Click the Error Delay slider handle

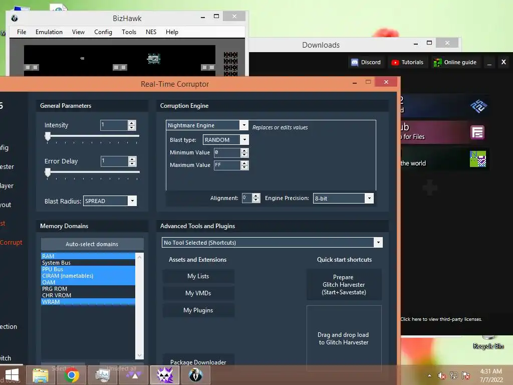(48, 172)
